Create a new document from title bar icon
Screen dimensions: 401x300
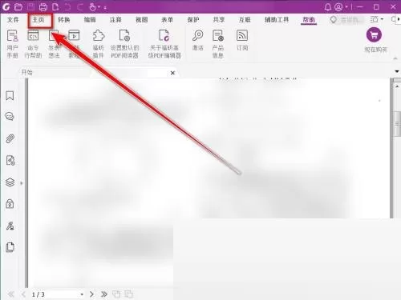tap(55, 6)
